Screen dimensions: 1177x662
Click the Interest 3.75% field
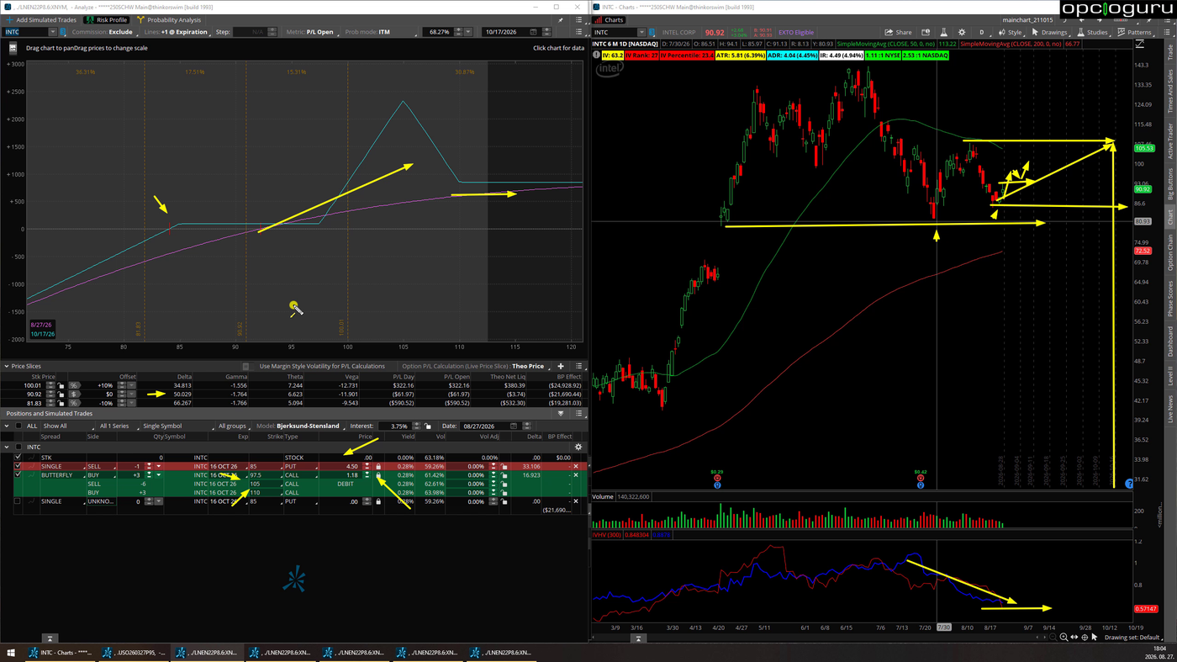pyautogui.click(x=395, y=426)
